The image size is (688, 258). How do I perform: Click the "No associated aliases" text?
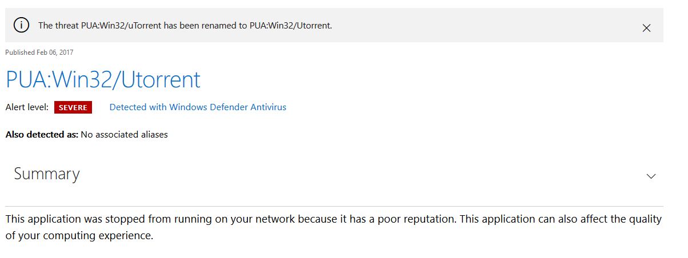click(124, 135)
